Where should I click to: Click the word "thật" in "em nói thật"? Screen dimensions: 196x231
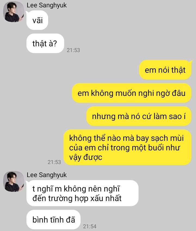click(x=178, y=70)
